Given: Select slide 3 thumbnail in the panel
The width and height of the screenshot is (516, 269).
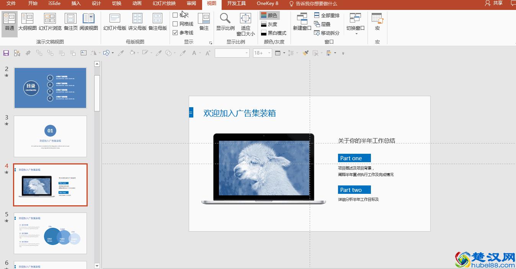Looking at the screenshot, I should pyautogui.click(x=50, y=136).
